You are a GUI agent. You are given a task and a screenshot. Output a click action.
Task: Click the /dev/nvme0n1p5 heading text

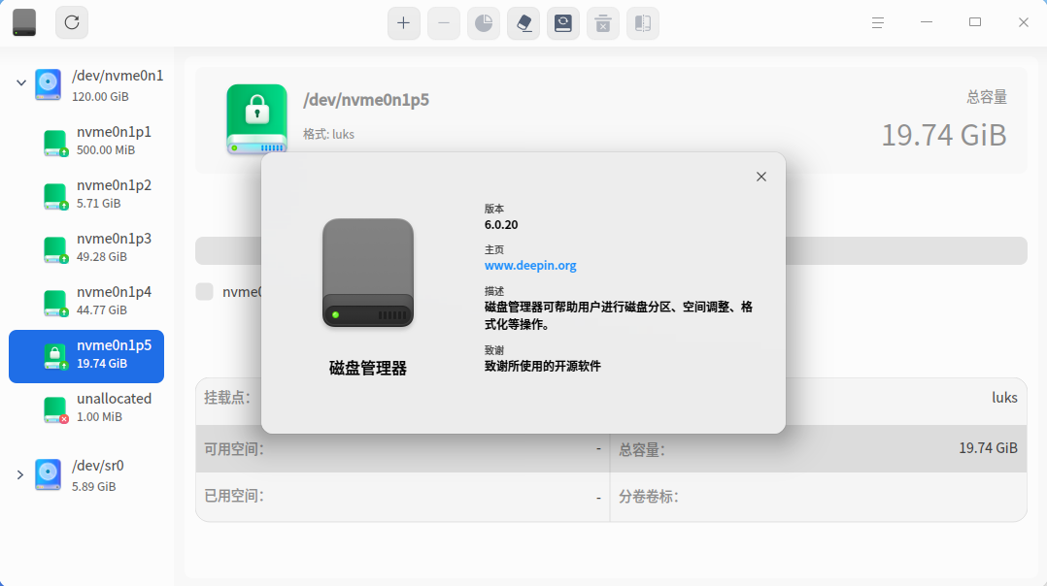pyautogui.click(x=366, y=100)
